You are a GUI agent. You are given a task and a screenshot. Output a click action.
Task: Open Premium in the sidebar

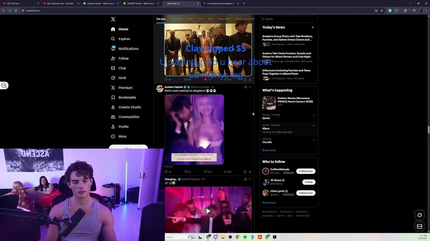[122, 88]
